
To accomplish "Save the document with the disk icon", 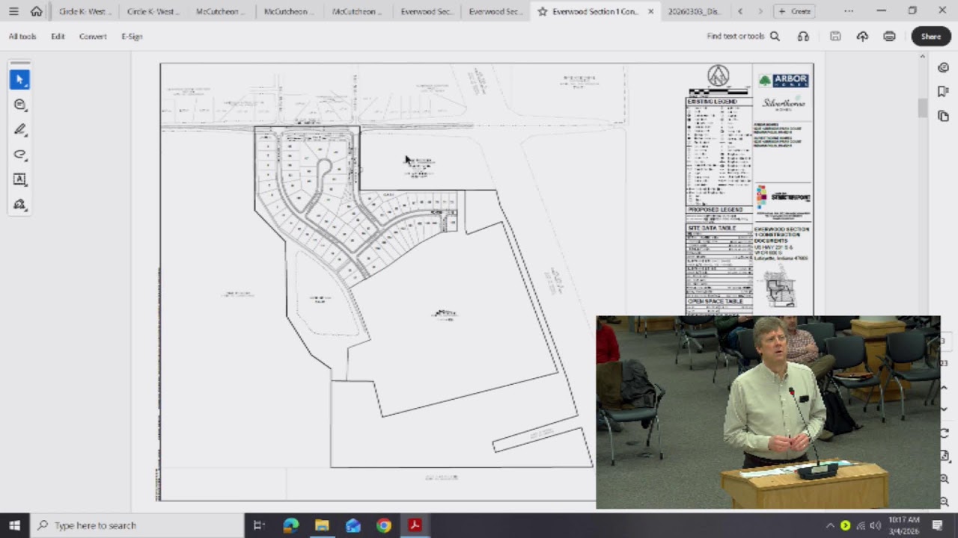I will pyautogui.click(x=835, y=36).
